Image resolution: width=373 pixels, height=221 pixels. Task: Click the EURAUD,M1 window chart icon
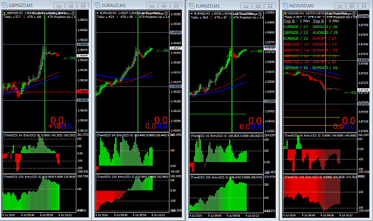tap(98, 5)
